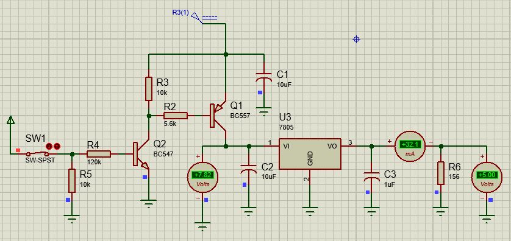Click the blue origin crosshair marker
Image resolution: width=511 pixels, height=241 pixels.
pyautogui.click(x=356, y=40)
